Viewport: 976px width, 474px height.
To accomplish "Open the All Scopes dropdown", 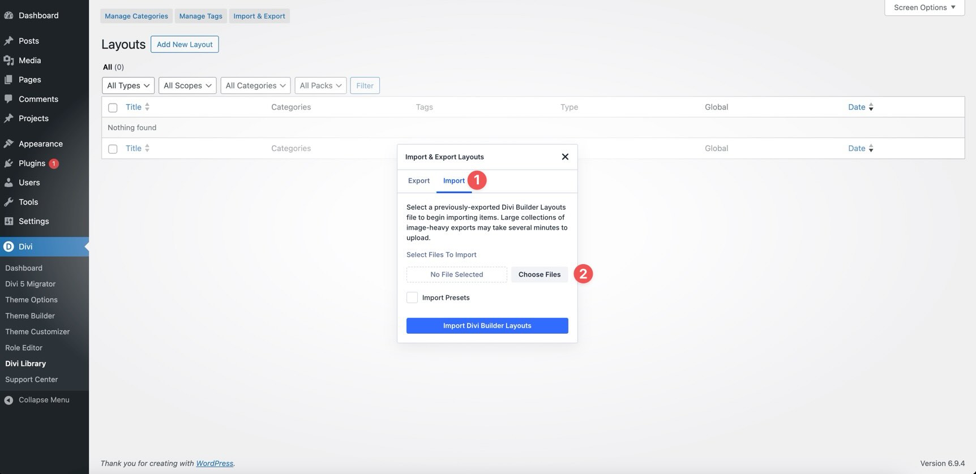I will [x=187, y=85].
